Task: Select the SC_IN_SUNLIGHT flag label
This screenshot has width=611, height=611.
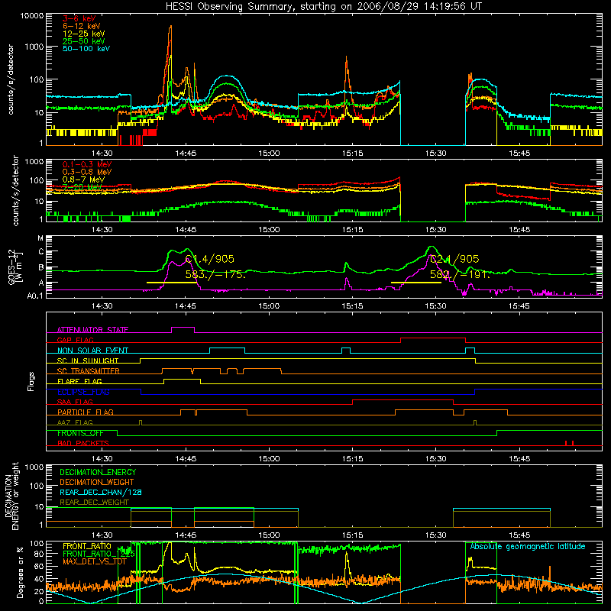Action: [88, 360]
